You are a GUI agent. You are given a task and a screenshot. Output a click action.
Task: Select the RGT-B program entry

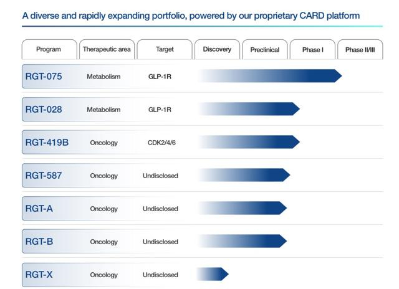coord(39,242)
